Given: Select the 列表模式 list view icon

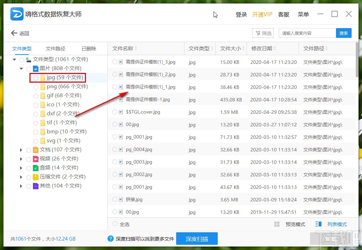Looking at the screenshot, I should 318,224.
